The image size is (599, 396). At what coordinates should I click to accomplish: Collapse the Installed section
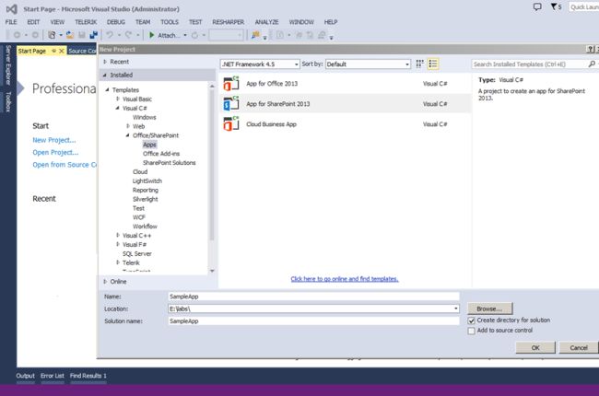point(105,75)
